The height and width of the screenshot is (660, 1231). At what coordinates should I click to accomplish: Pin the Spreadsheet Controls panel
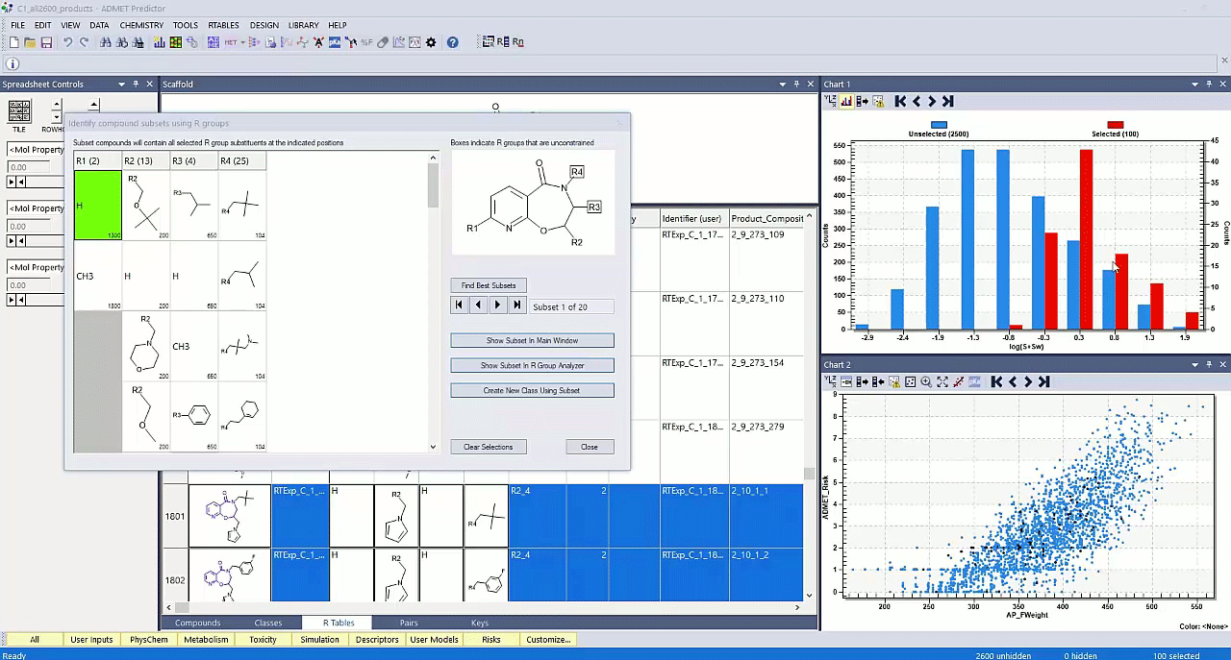tap(136, 84)
